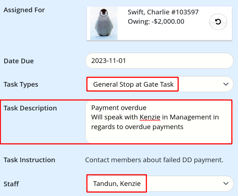Click the penguin profile photo
238x196 pixels.
[x=104, y=23]
